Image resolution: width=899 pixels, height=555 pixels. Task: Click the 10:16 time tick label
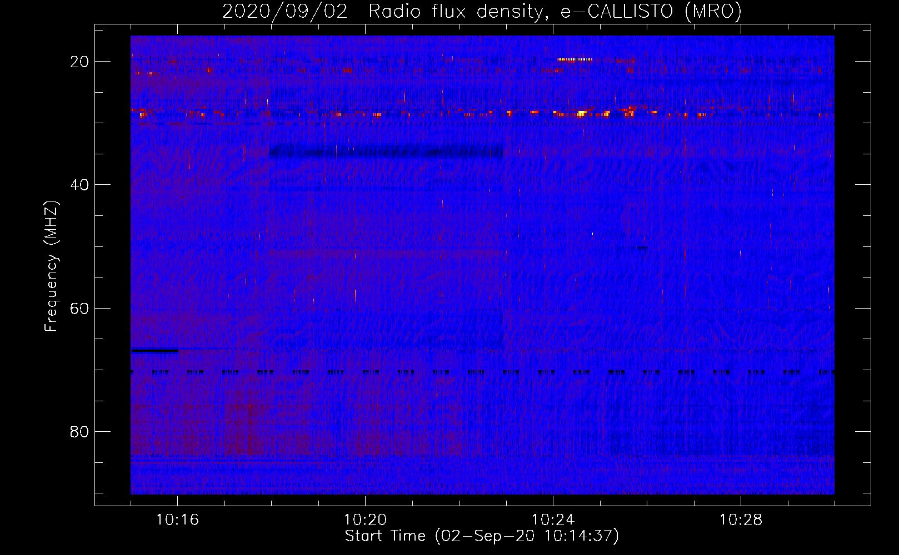click(x=177, y=520)
